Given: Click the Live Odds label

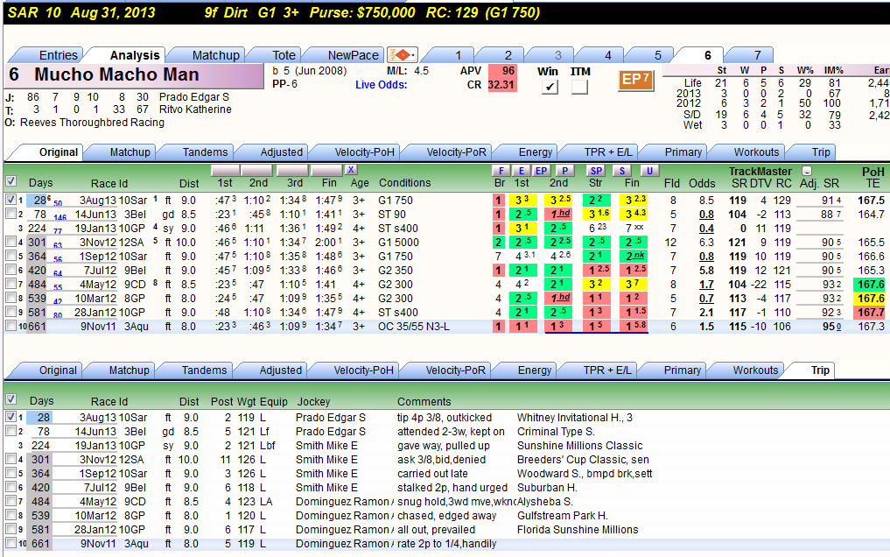Looking at the screenshot, I should (x=381, y=85).
